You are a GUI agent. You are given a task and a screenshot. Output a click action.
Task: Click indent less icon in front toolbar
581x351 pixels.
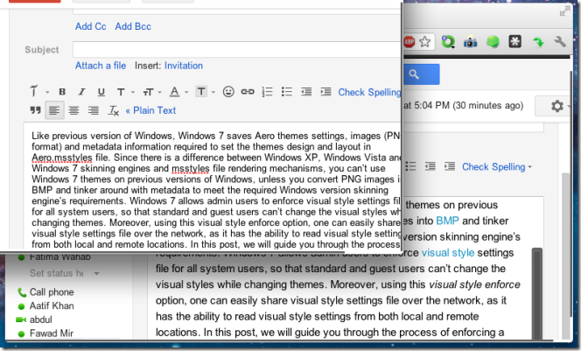pos(306,92)
